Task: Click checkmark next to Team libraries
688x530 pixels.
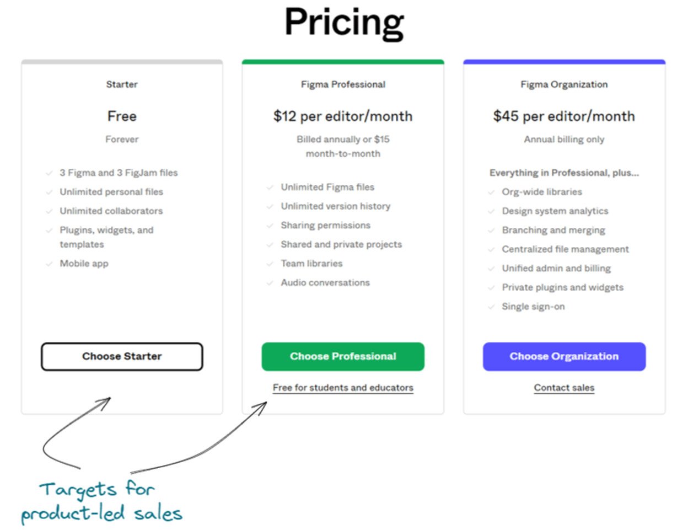Action: click(x=270, y=264)
